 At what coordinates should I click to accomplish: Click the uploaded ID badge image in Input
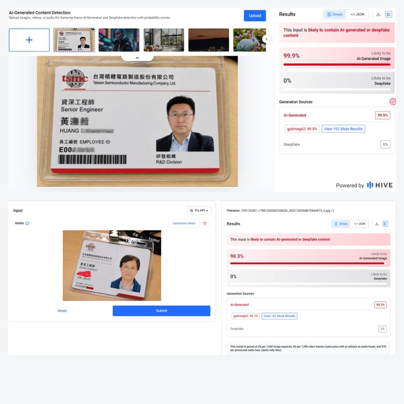click(112, 265)
